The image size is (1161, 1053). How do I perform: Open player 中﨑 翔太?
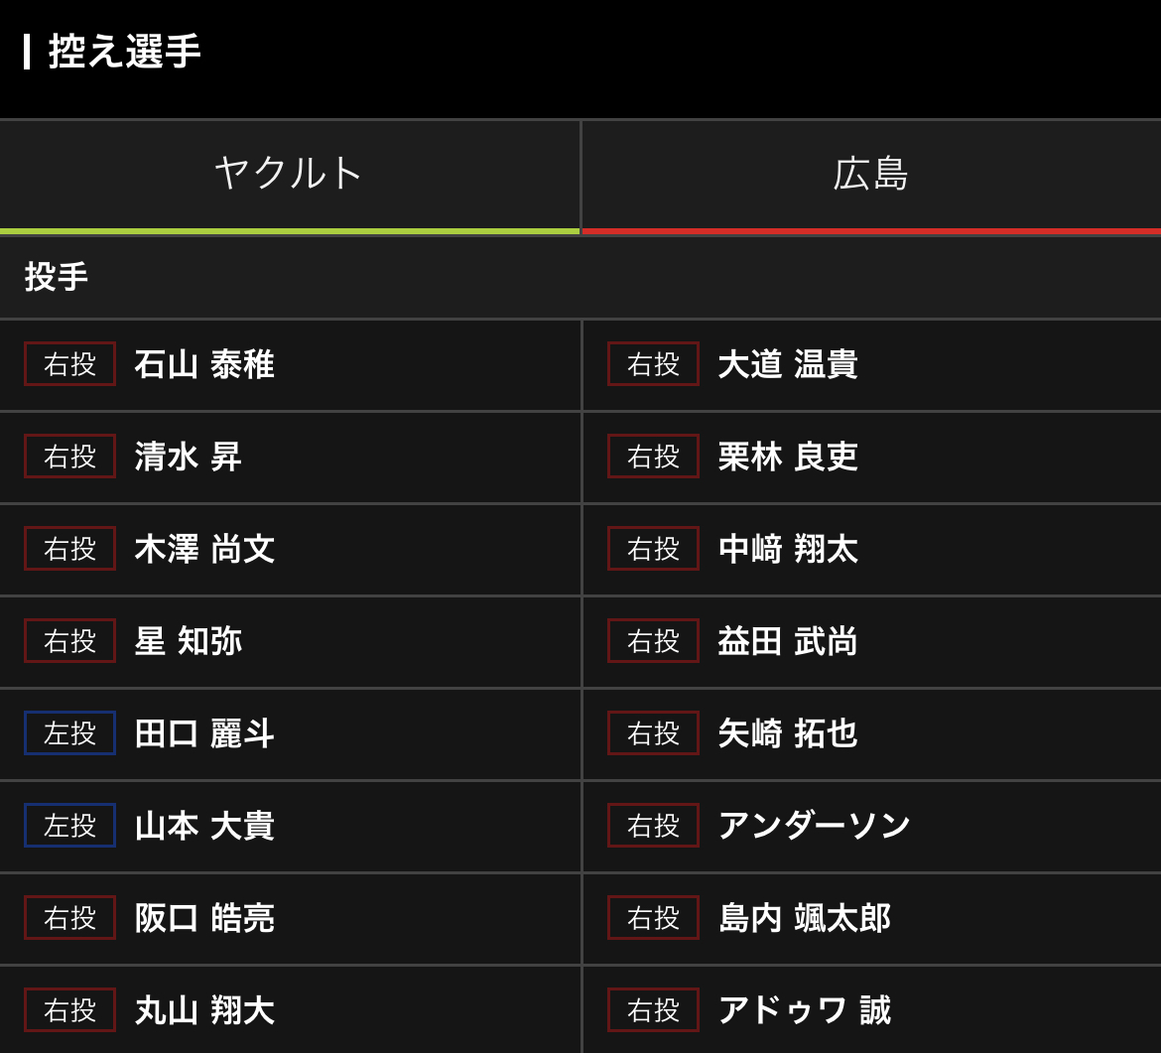click(787, 549)
